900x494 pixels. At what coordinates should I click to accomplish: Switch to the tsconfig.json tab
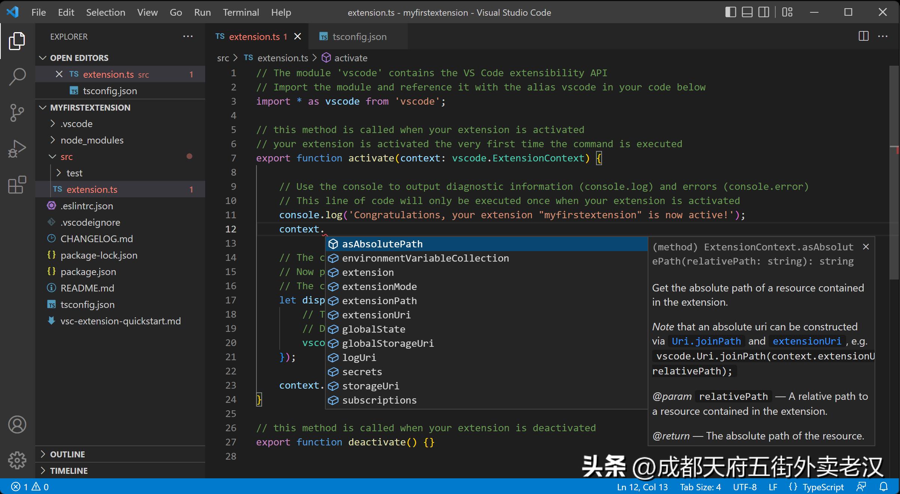(359, 37)
